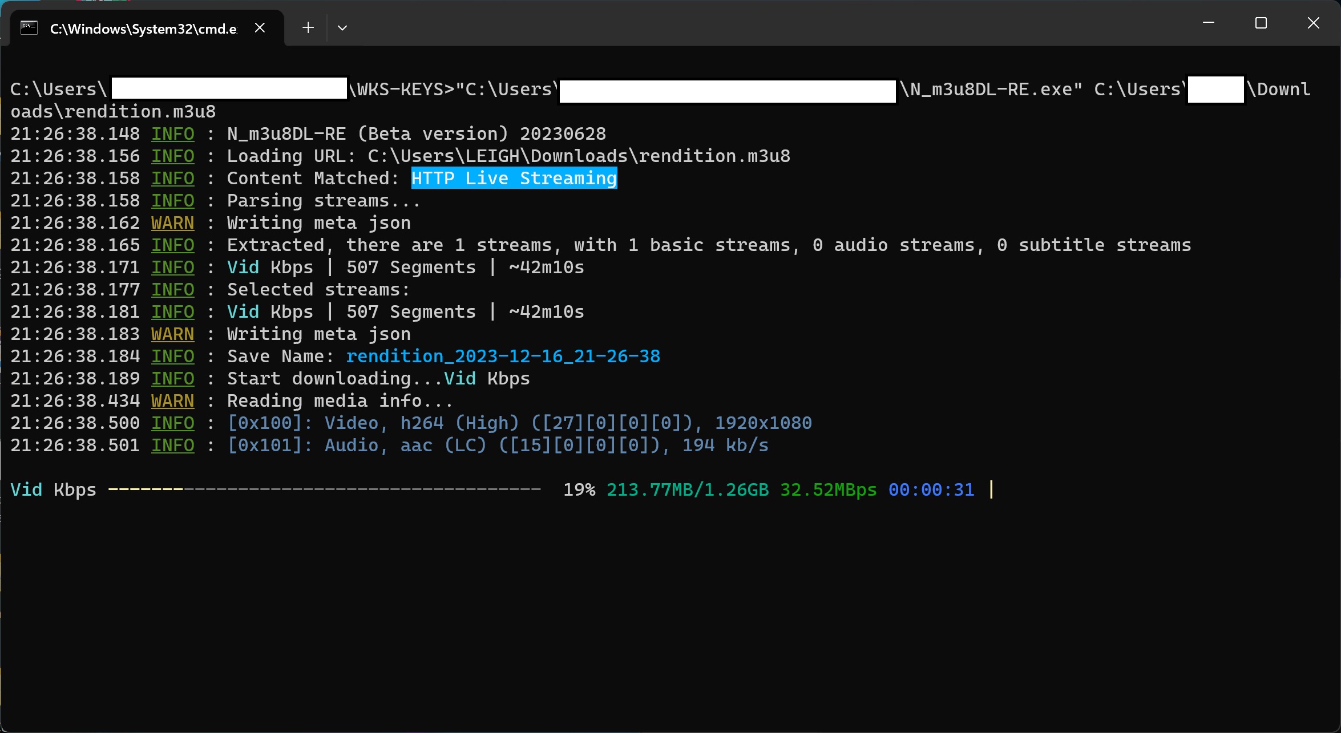
Task: Minimize the terminal window
Action: tap(1208, 23)
